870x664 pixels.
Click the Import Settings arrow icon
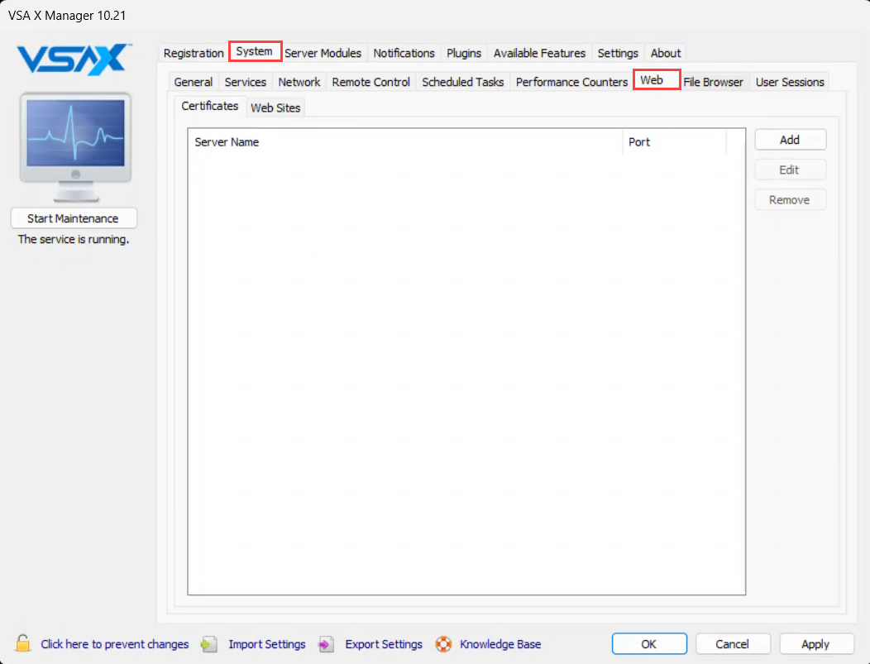pos(209,644)
